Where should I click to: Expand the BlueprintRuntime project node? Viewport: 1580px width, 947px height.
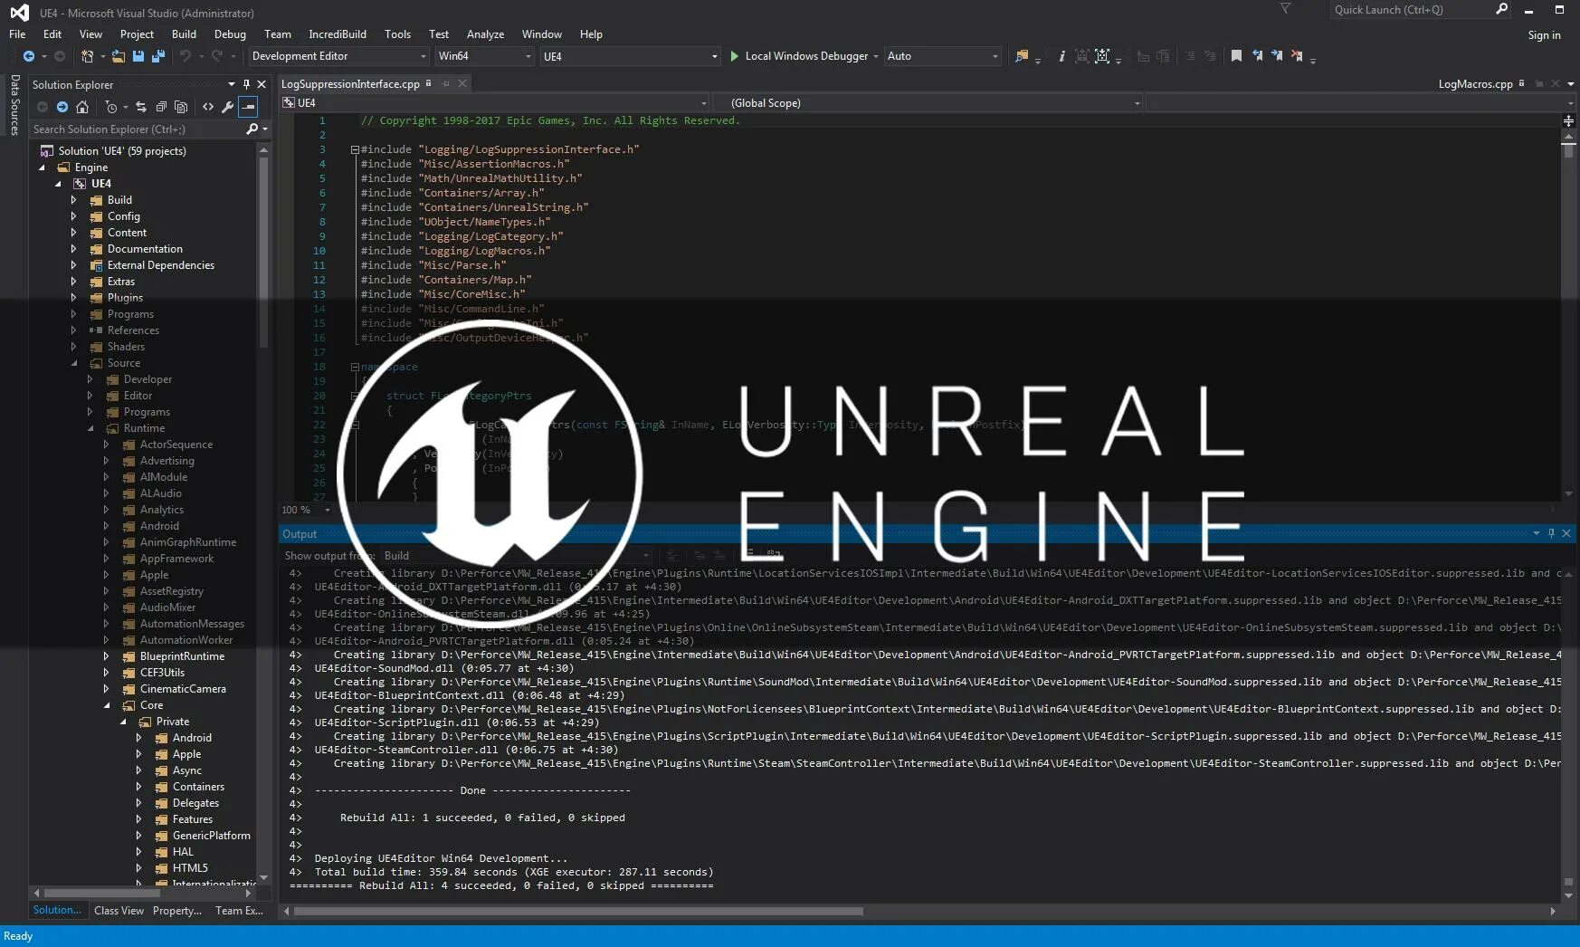[x=106, y=656]
